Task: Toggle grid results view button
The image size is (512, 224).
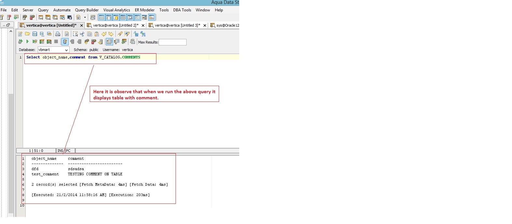Action: click(110, 42)
